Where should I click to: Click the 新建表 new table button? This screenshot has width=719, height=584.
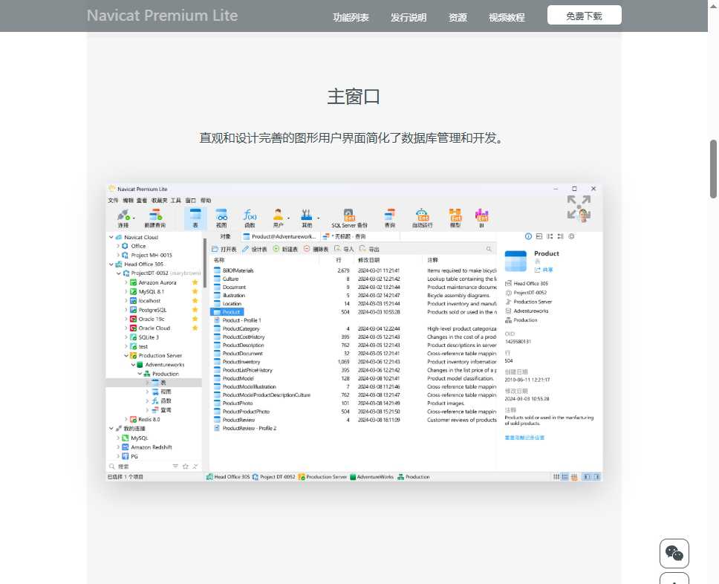click(x=285, y=249)
